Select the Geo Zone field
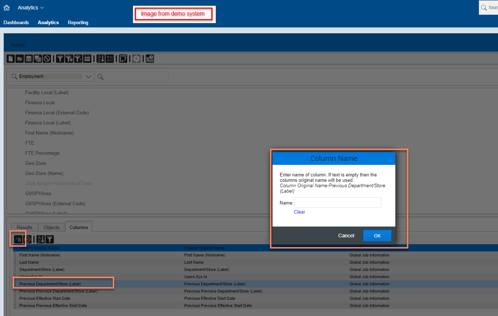This screenshot has width=498, height=316. point(36,163)
